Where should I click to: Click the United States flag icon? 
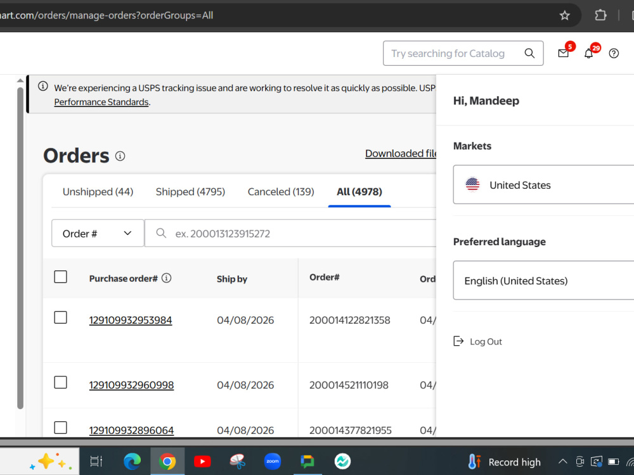tap(472, 184)
